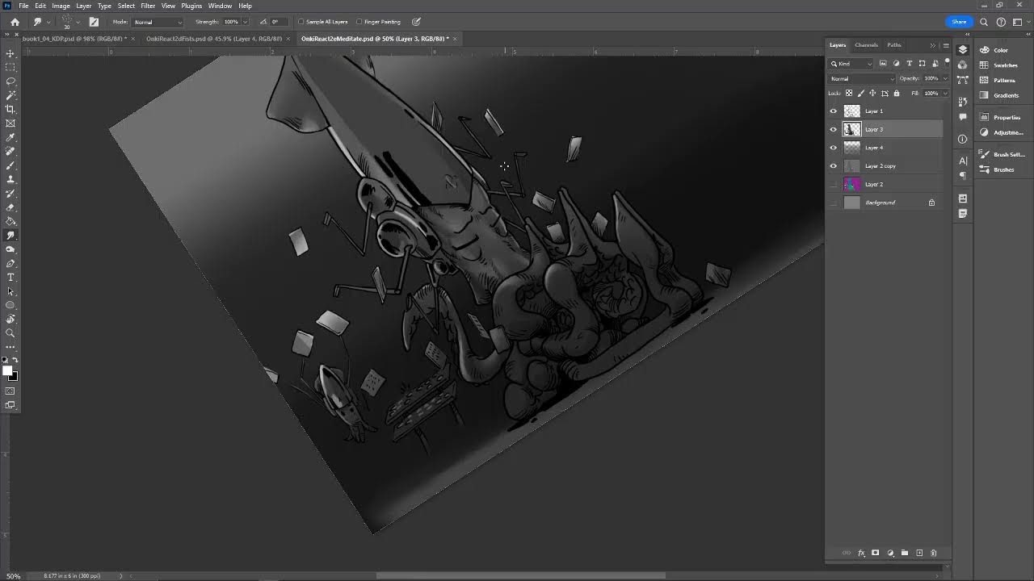Delete the selected layer
Viewport: 1034px width, 581px height.
click(934, 553)
